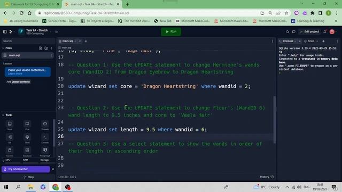The width and height of the screenshot is (342, 192).
Task: Open the Secrets tool
Action: pyautogui.click(x=10, y=151)
